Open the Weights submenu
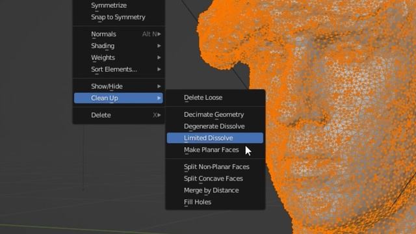This screenshot has height=234, width=416. pos(118,57)
